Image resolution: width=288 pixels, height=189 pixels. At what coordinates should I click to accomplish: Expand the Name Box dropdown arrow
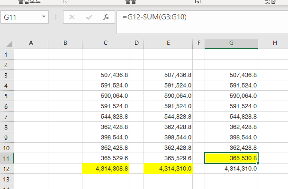[x=44, y=17]
